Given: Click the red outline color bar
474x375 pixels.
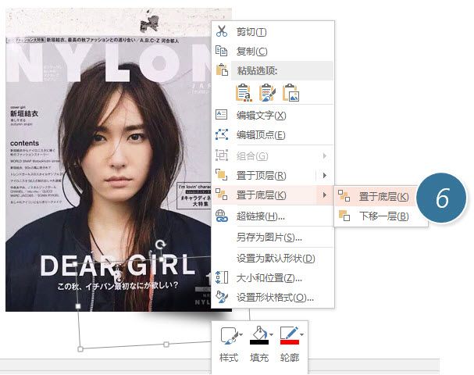Looking at the screenshot, I should point(290,342).
